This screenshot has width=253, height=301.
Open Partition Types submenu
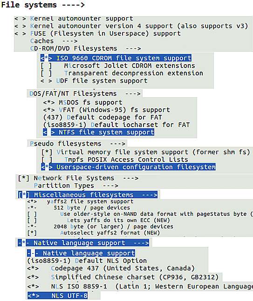pyautogui.click(x=76, y=186)
